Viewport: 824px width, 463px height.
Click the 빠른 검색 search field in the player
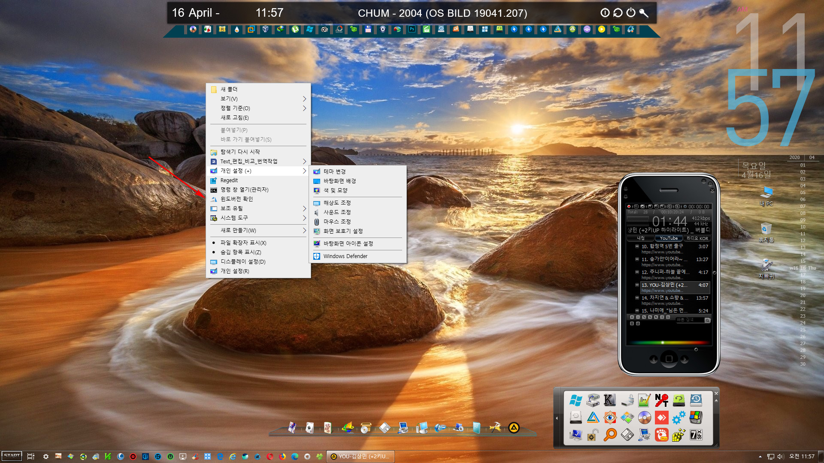[690, 320]
